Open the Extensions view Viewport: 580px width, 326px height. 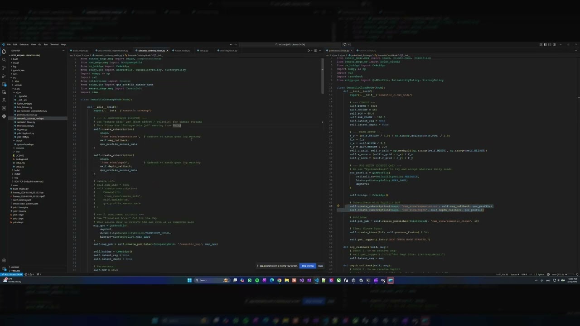[x=4, y=84]
